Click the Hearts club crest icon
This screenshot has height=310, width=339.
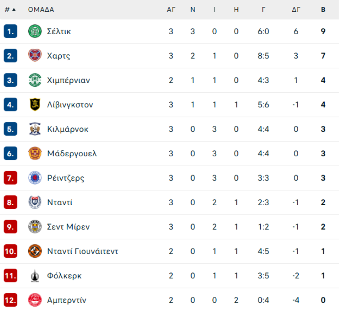[x=35, y=55]
